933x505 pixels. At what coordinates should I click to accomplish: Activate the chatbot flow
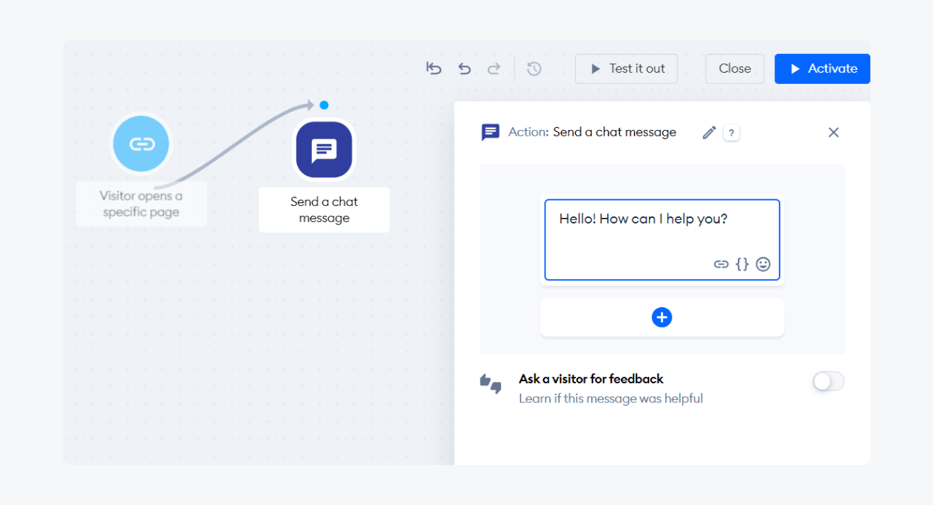[x=822, y=69]
